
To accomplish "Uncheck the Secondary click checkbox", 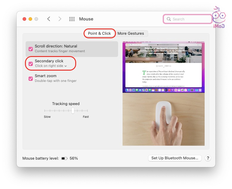I will pyautogui.click(x=31, y=64).
